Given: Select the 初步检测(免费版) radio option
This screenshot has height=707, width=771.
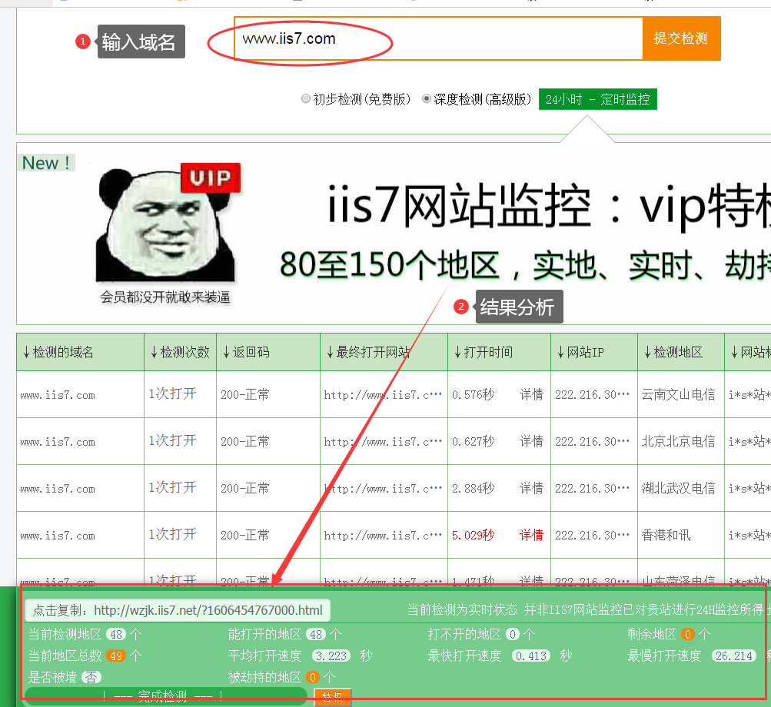Looking at the screenshot, I should (306, 99).
